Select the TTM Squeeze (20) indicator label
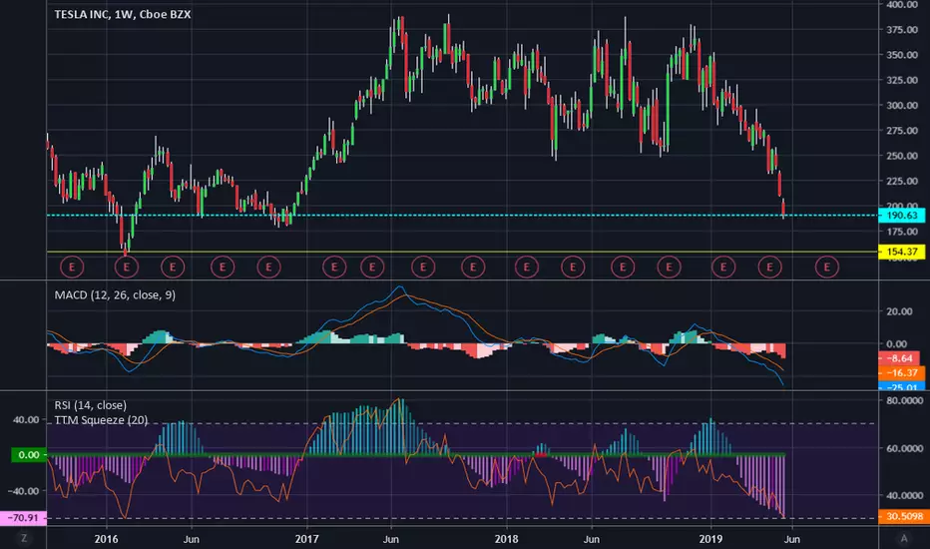The height and width of the screenshot is (549, 930). (x=101, y=419)
